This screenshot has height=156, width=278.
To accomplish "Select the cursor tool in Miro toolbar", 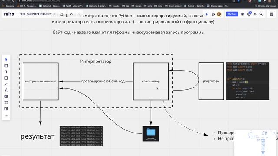I will tap(6, 59).
